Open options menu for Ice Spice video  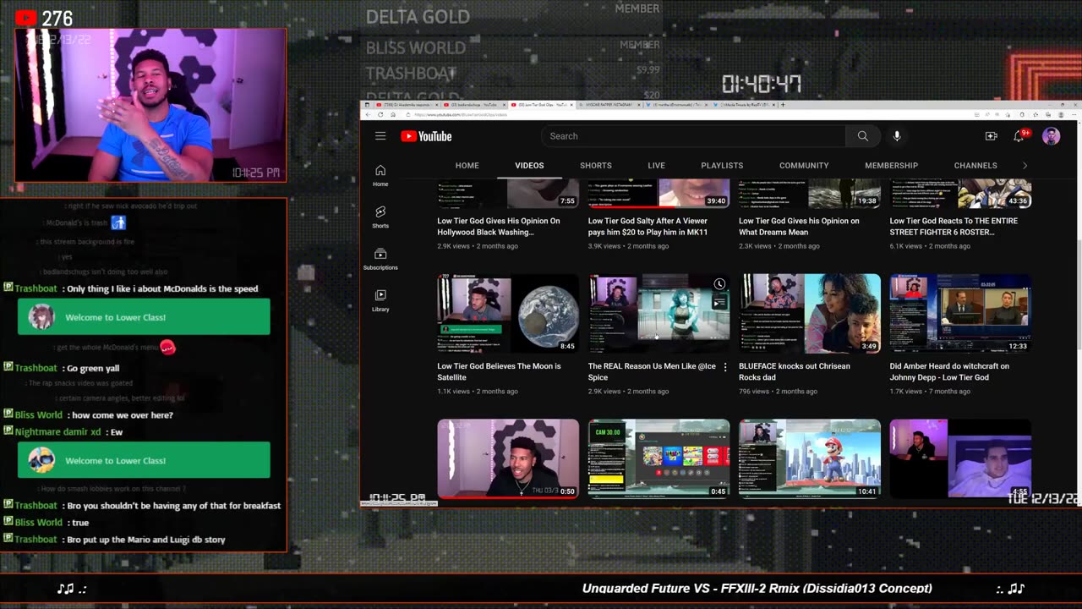[725, 367]
